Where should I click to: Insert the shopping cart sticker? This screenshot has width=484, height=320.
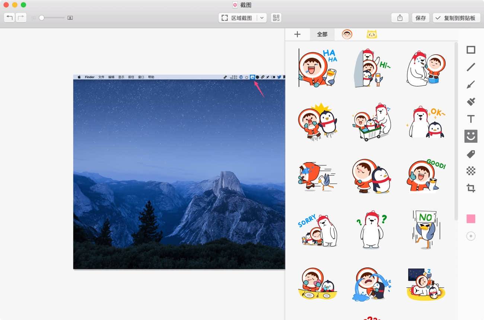[x=372, y=122]
